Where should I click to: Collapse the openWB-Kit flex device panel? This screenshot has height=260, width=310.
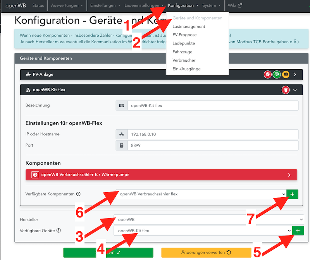tap(295, 90)
